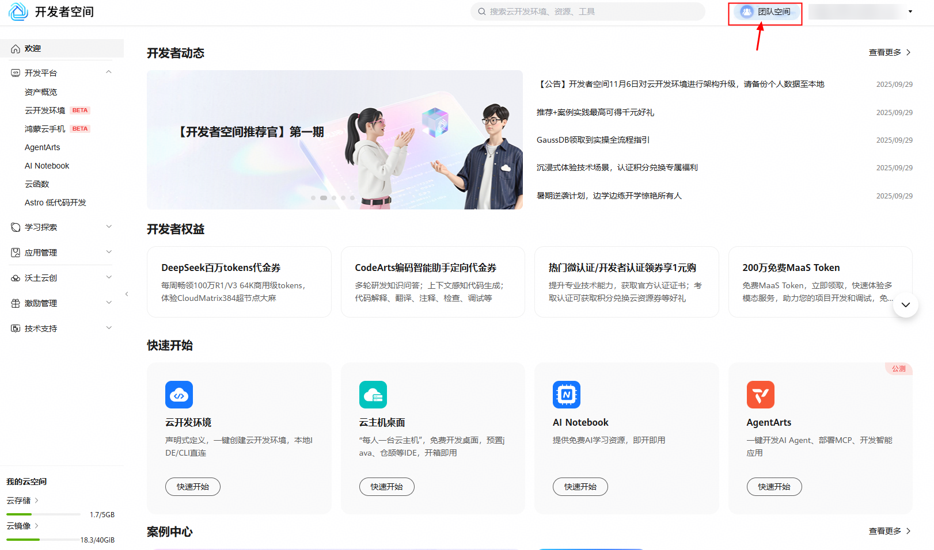Open 暑期逆袭计划 news item
The height and width of the screenshot is (550, 934).
(x=609, y=196)
